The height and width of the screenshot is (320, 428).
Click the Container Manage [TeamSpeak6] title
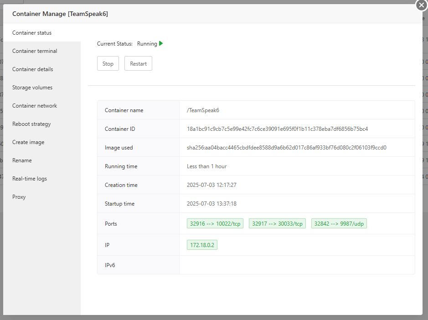pyautogui.click(x=60, y=14)
